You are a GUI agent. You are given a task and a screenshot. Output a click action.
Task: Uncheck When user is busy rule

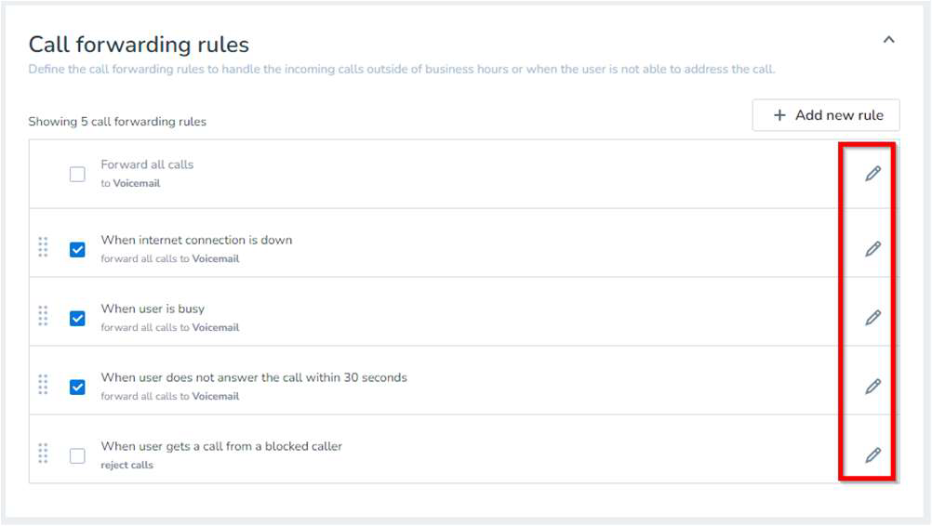point(78,318)
